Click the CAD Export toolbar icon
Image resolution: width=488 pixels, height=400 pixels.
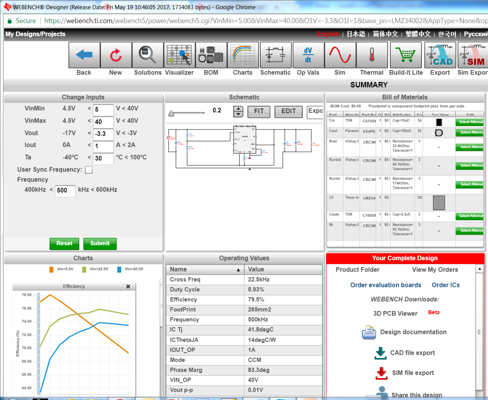pos(440,55)
